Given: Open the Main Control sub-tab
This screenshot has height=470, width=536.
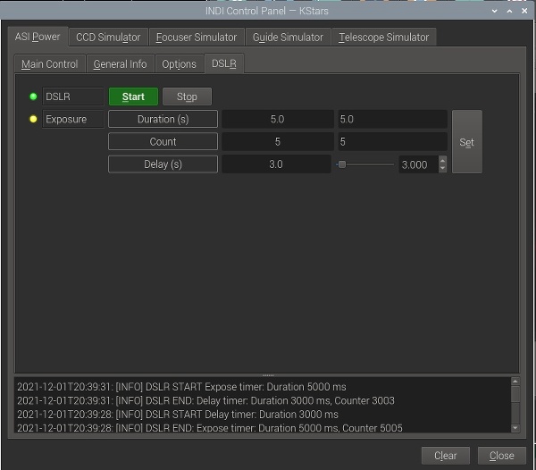Looking at the screenshot, I should pyautogui.click(x=50, y=64).
